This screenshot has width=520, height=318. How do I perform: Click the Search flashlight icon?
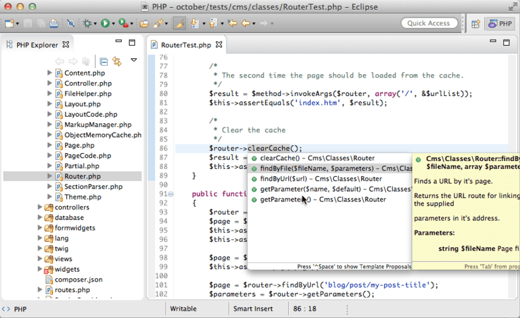tap(158, 23)
